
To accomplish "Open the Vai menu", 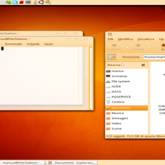I will click(161, 39).
